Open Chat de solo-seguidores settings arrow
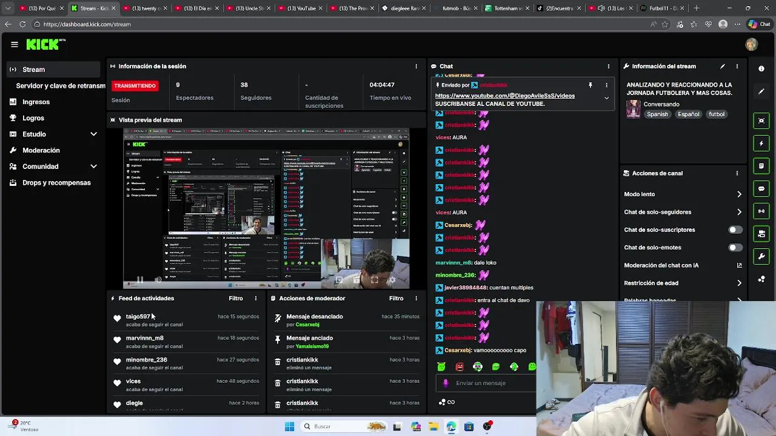This screenshot has height=436, width=776. pyautogui.click(x=739, y=212)
